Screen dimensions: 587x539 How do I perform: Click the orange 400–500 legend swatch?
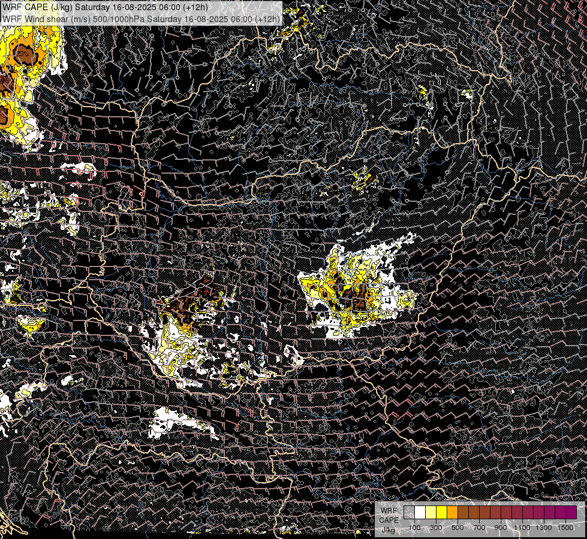[x=453, y=512]
